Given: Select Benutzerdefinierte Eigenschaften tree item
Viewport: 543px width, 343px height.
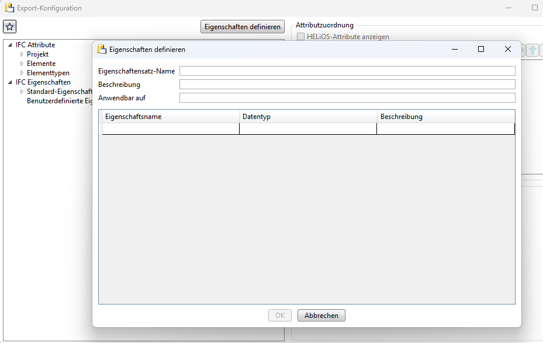Looking at the screenshot, I should coord(60,101).
